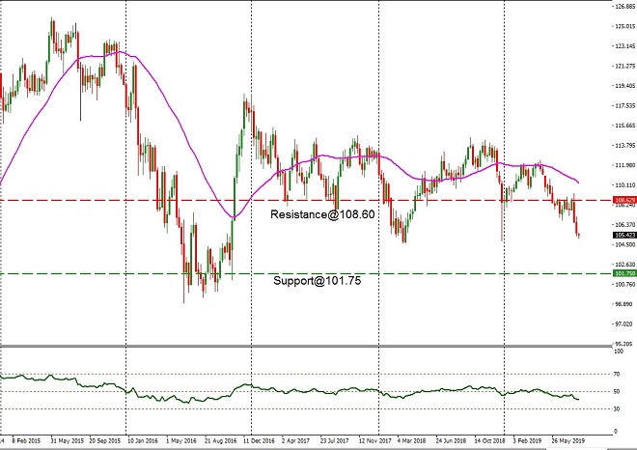Screen dimensions: 637x450
Task: Click the 115.665 price axis label
Action: [x=625, y=126]
